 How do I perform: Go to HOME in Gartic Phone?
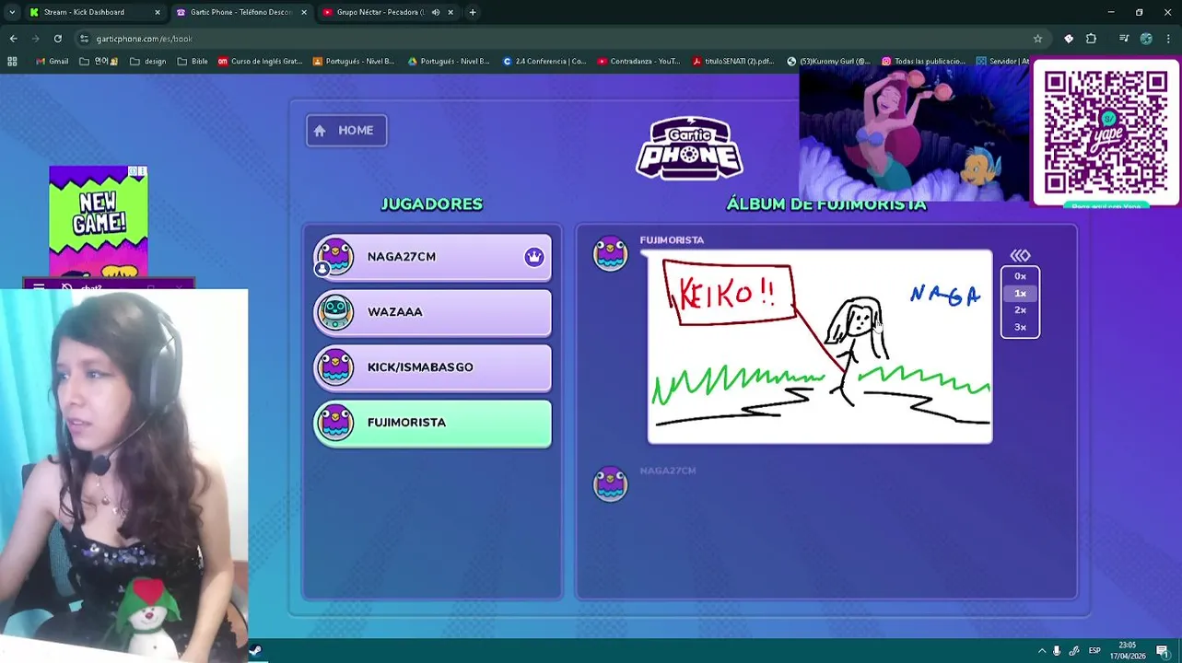pos(346,131)
